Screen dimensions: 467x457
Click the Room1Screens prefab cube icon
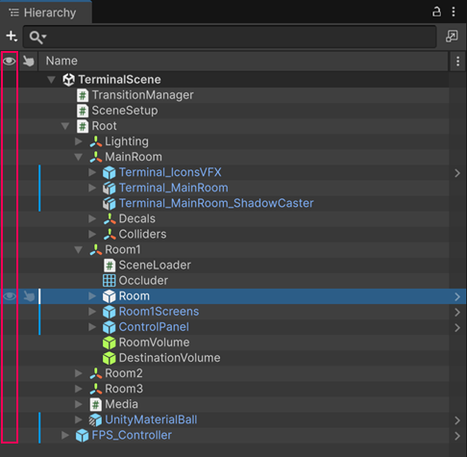pyautogui.click(x=110, y=312)
